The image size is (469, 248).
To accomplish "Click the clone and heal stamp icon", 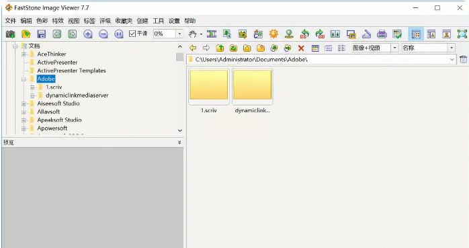I will 289,34.
